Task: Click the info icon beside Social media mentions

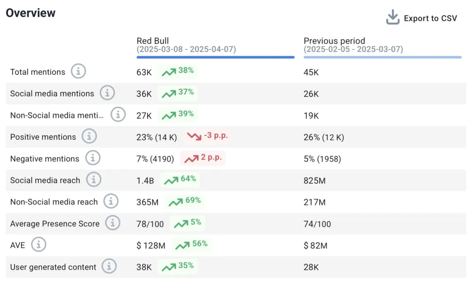Action: click(x=107, y=93)
